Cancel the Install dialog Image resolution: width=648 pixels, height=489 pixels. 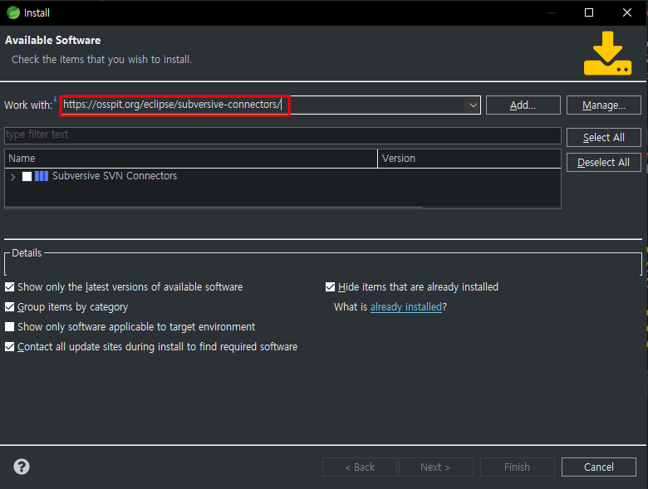tap(599, 467)
